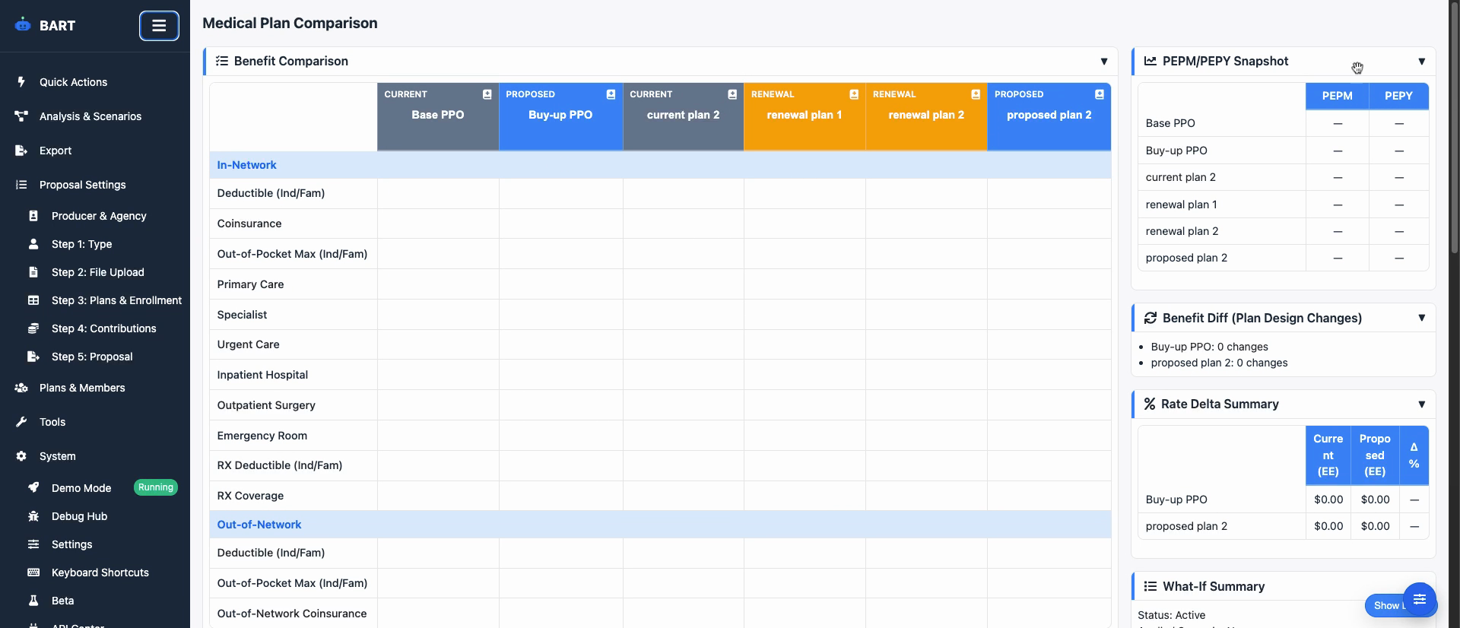This screenshot has width=1460, height=628.
Task: Collapse the PEPM/PEPY Snapshot panel
Action: pos(1421,62)
